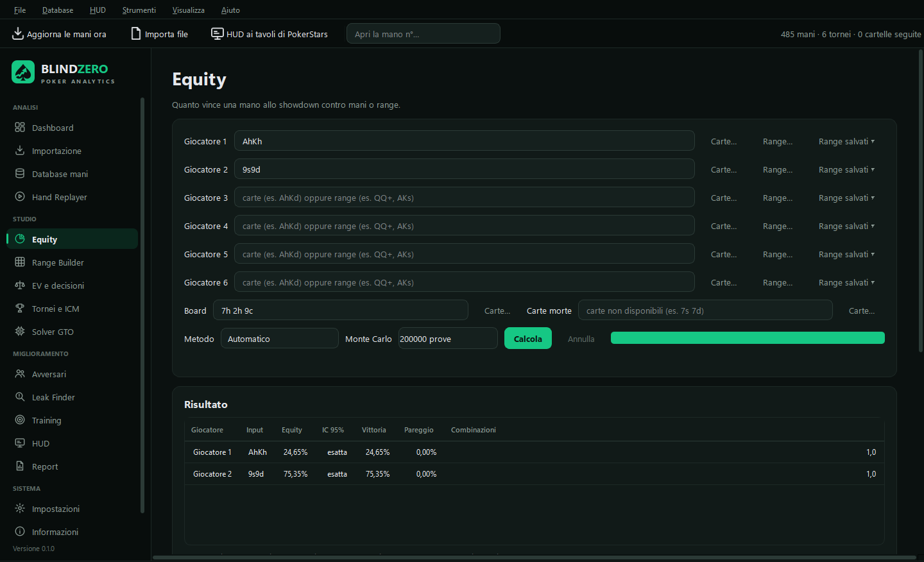Click the Hand Replayer play icon
The image size is (924, 562).
point(20,196)
